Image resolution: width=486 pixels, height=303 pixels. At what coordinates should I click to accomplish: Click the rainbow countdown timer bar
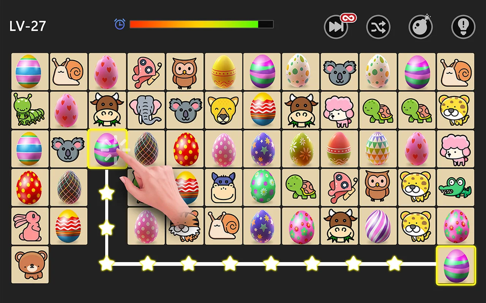(201, 24)
